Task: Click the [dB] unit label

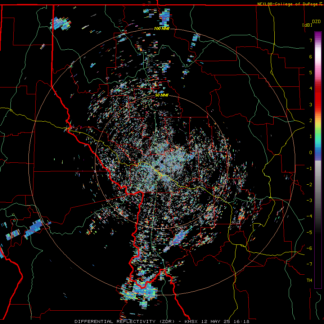Action: pos(307,25)
